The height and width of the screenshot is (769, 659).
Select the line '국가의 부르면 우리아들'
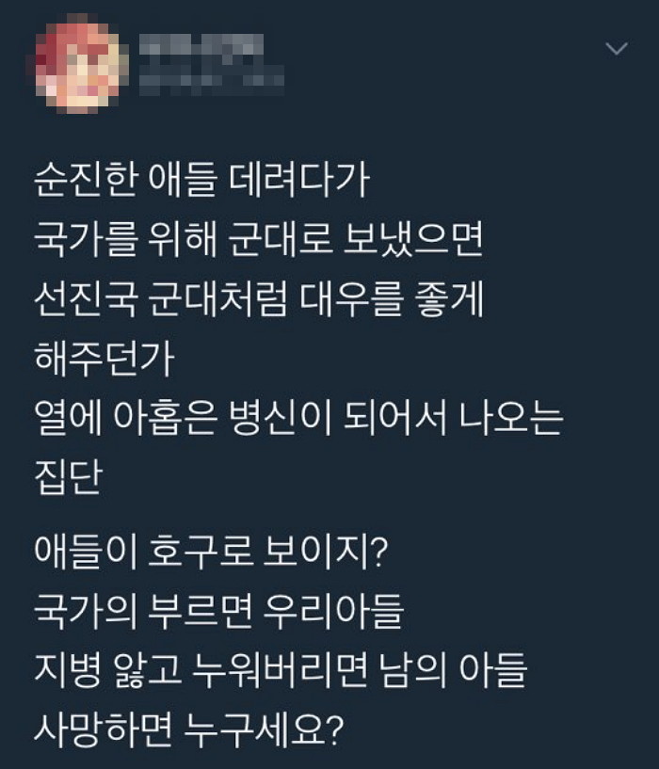point(218,611)
